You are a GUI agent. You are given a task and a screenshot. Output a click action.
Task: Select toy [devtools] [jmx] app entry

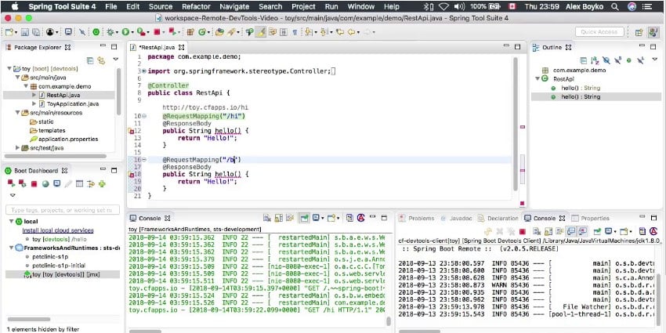(63, 274)
